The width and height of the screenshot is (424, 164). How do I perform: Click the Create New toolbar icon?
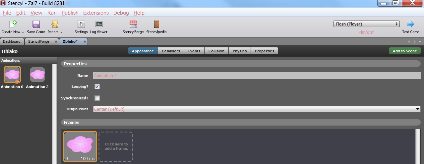[x=13, y=25]
